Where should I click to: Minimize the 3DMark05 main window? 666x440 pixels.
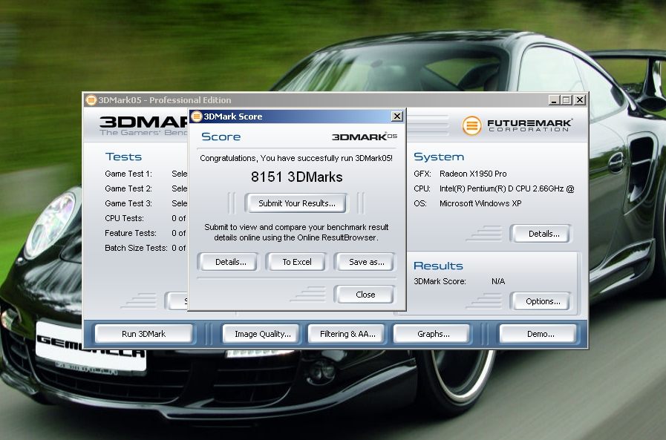553,100
